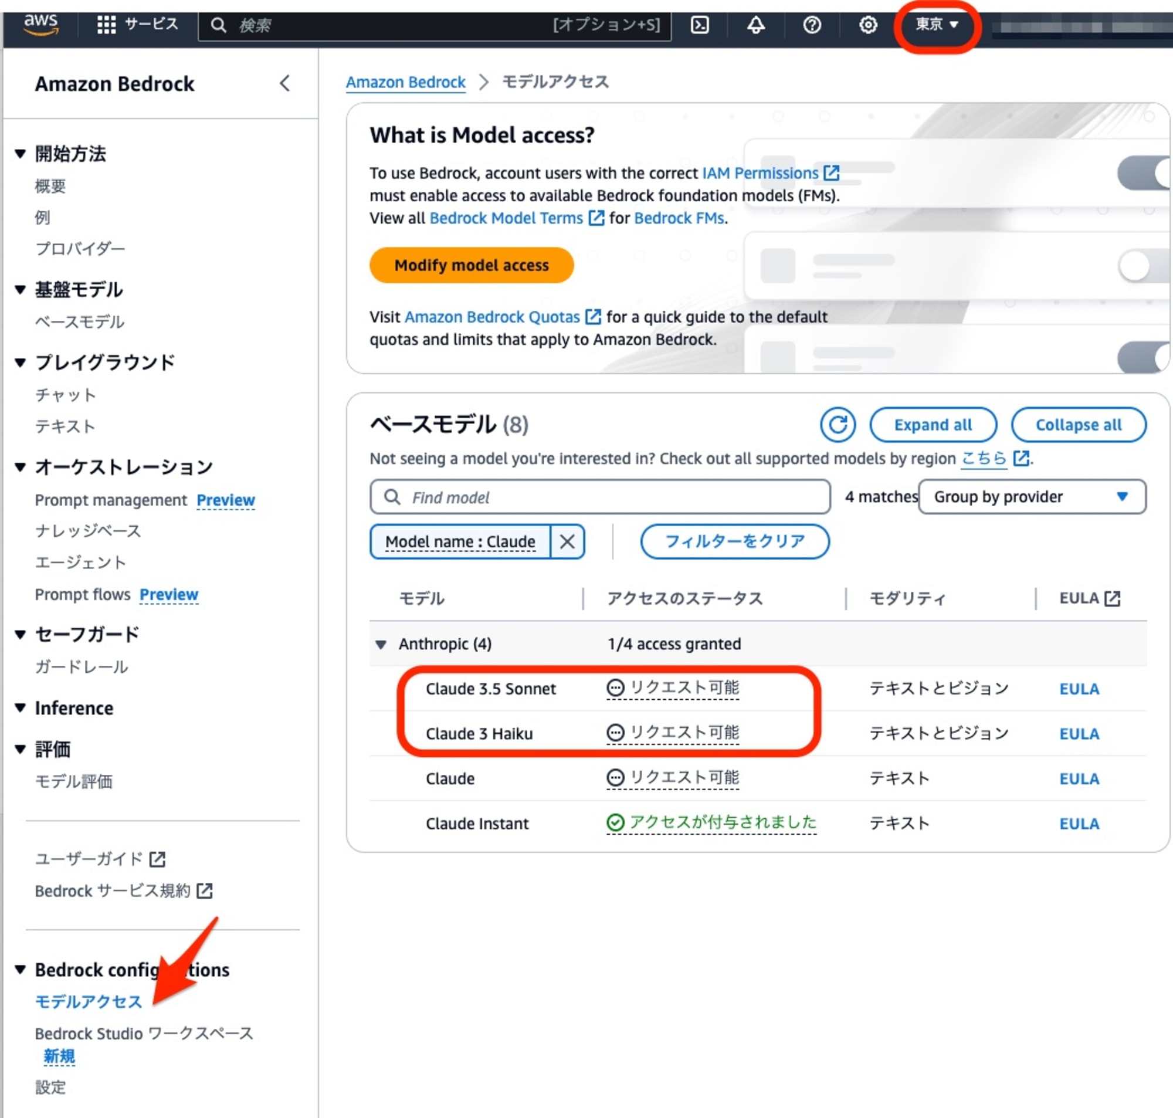This screenshot has width=1173, height=1118.
Task: Click the Expand all button
Action: coord(933,424)
